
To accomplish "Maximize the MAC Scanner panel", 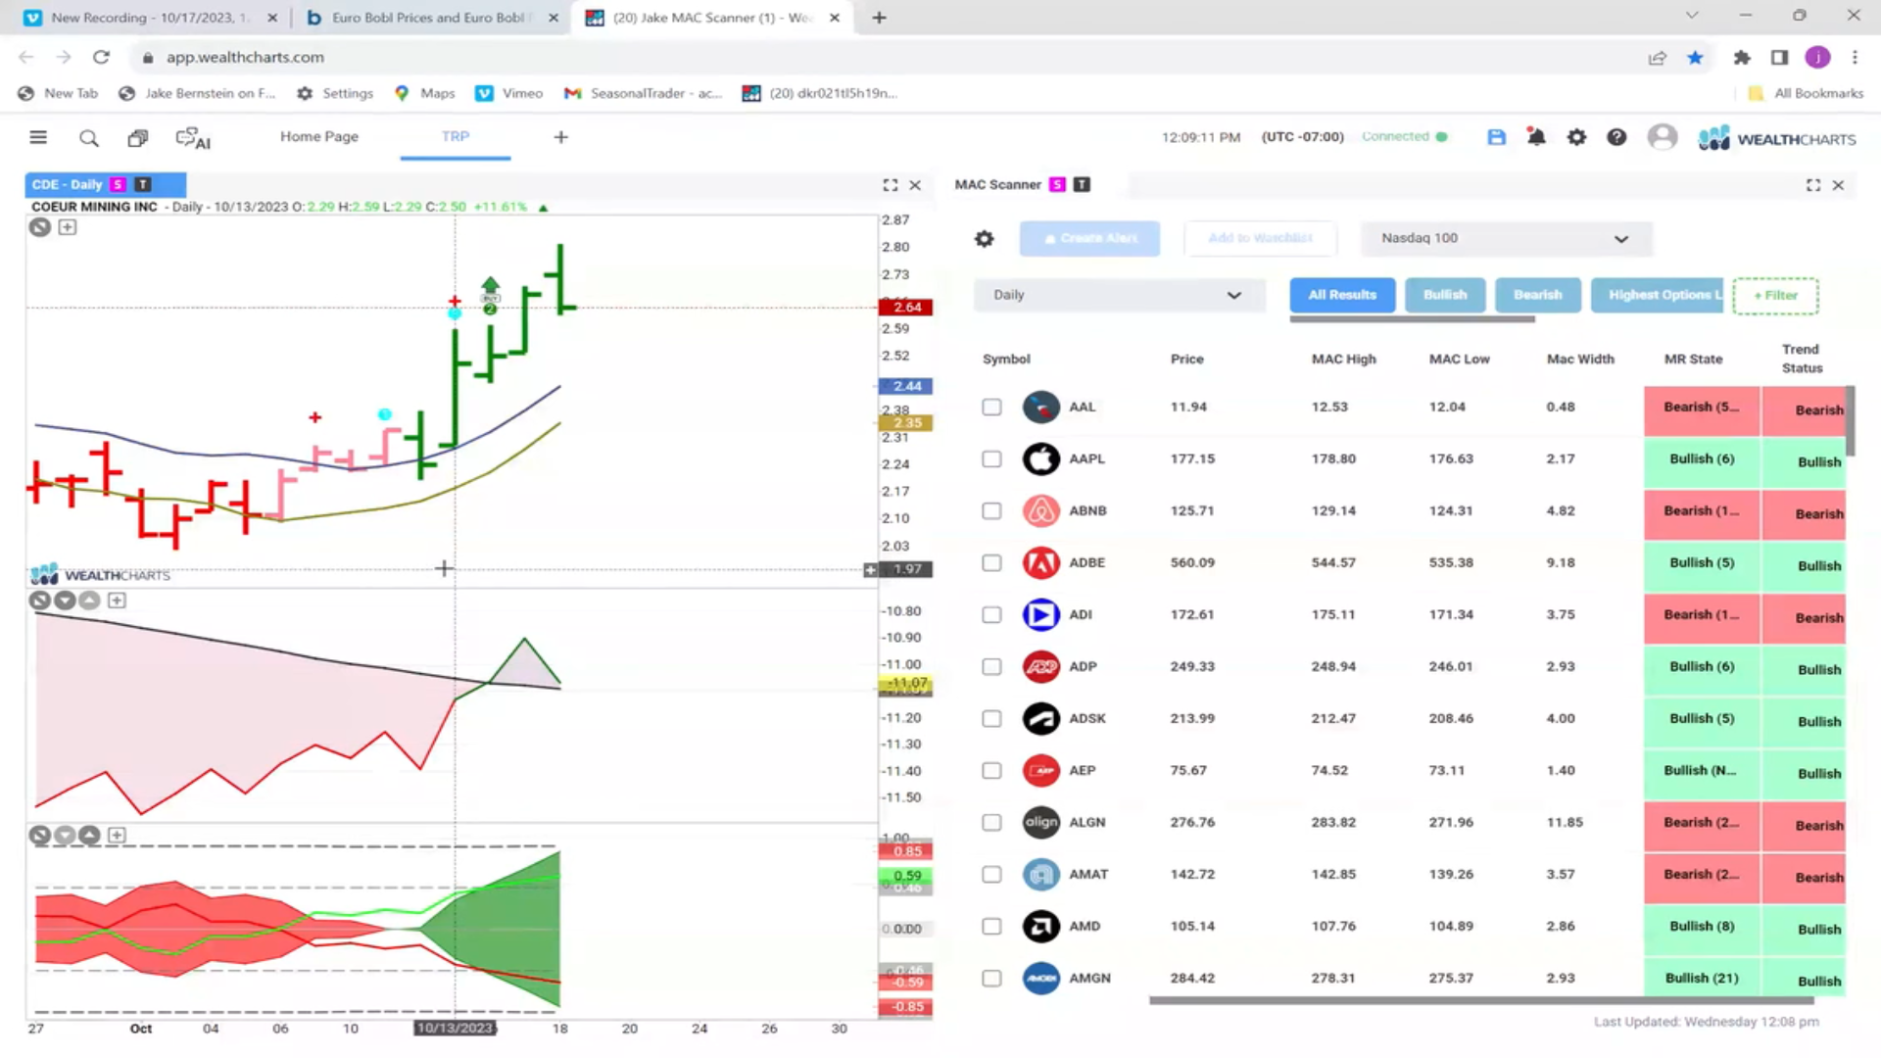I will tap(1813, 185).
